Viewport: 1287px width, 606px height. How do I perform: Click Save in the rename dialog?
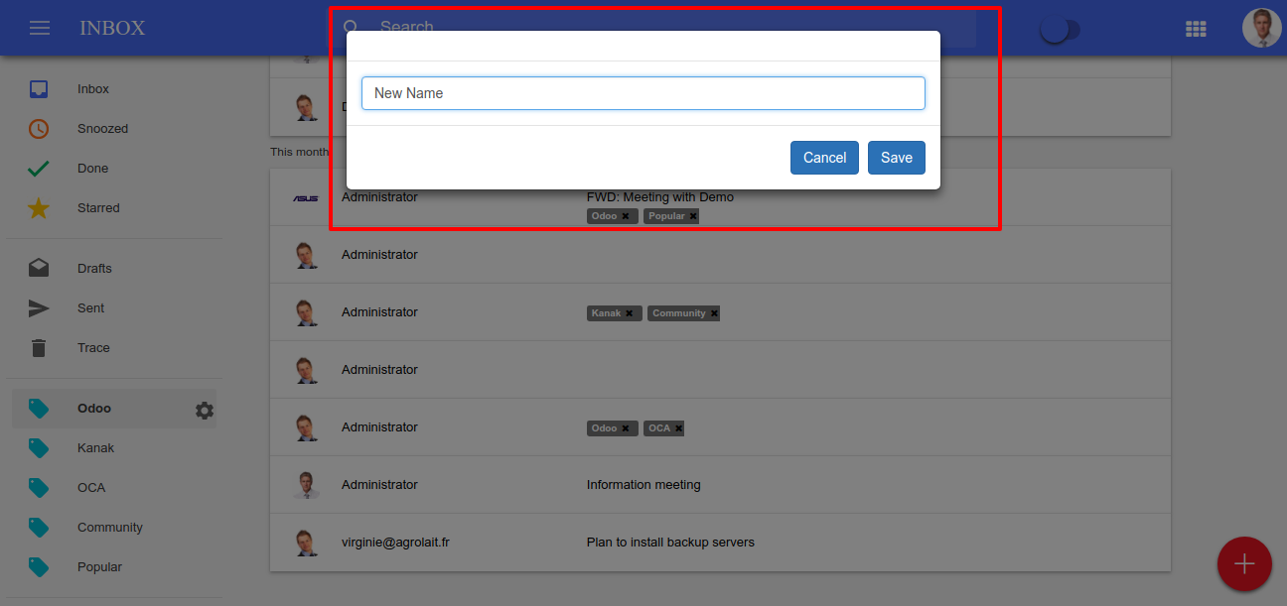[x=897, y=158]
